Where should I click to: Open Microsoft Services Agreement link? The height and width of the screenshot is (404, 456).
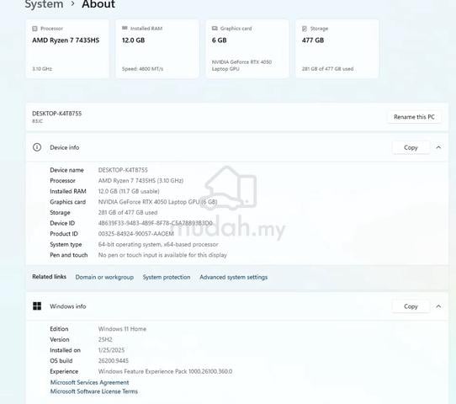[x=89, y=382]
